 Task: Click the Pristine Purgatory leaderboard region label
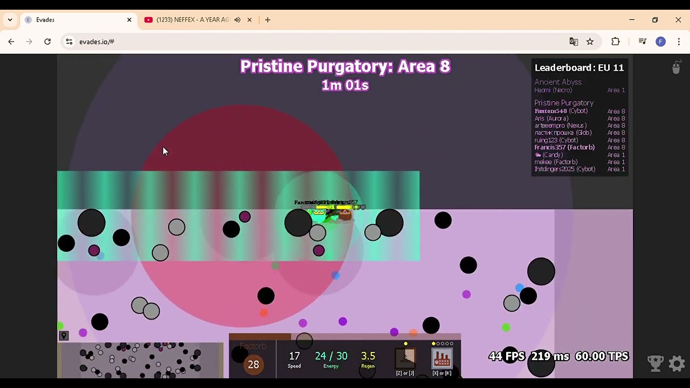[564, 103]
